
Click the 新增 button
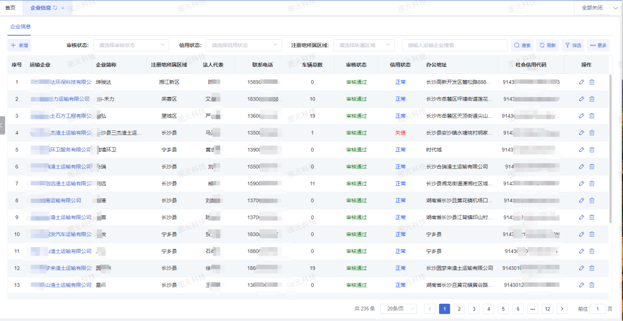coord(19,45)
